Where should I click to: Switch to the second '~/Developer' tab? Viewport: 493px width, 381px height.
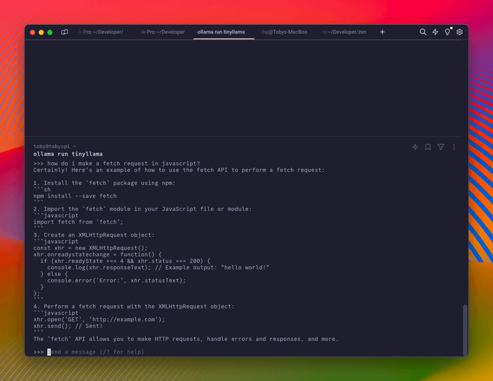[162, 32]
